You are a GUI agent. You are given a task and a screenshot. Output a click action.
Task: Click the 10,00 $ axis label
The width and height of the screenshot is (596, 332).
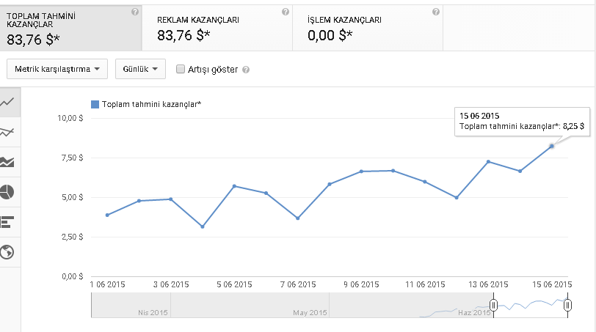coord(70,118)
